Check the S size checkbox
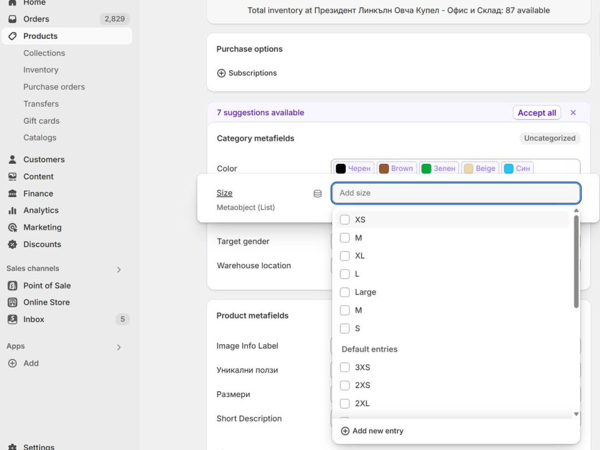The width and height of the screenshot is (600, 450). (x=345, y=328)
